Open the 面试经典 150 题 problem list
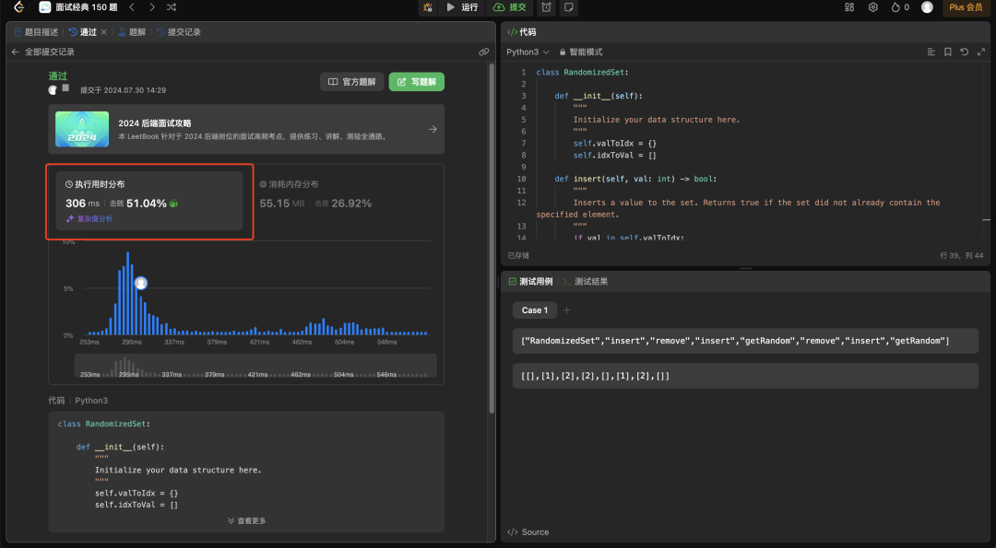 [x=77, y=7]
